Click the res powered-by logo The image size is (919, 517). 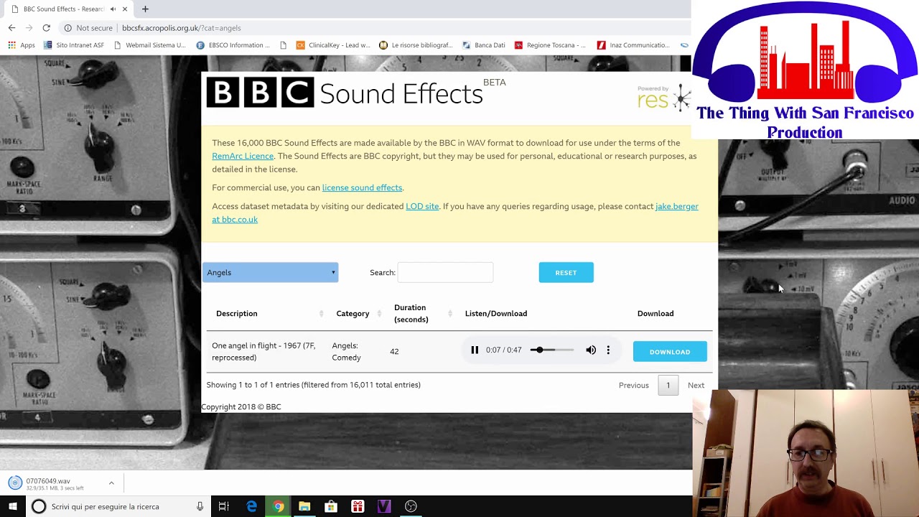tap(663, 98)
